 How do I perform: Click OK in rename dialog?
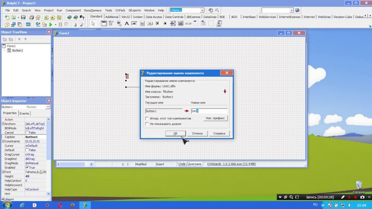[x=175, y=134]
